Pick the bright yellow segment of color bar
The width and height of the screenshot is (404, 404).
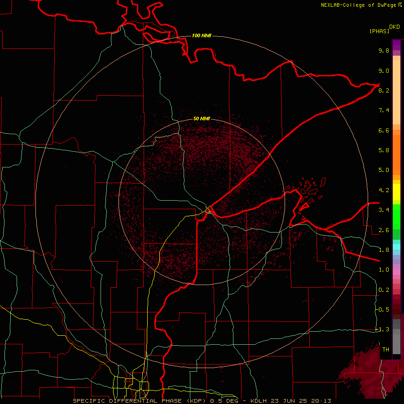click(396, 192)
